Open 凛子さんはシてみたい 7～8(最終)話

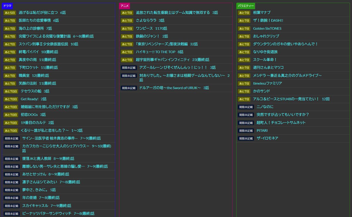(x=51, y=182)
